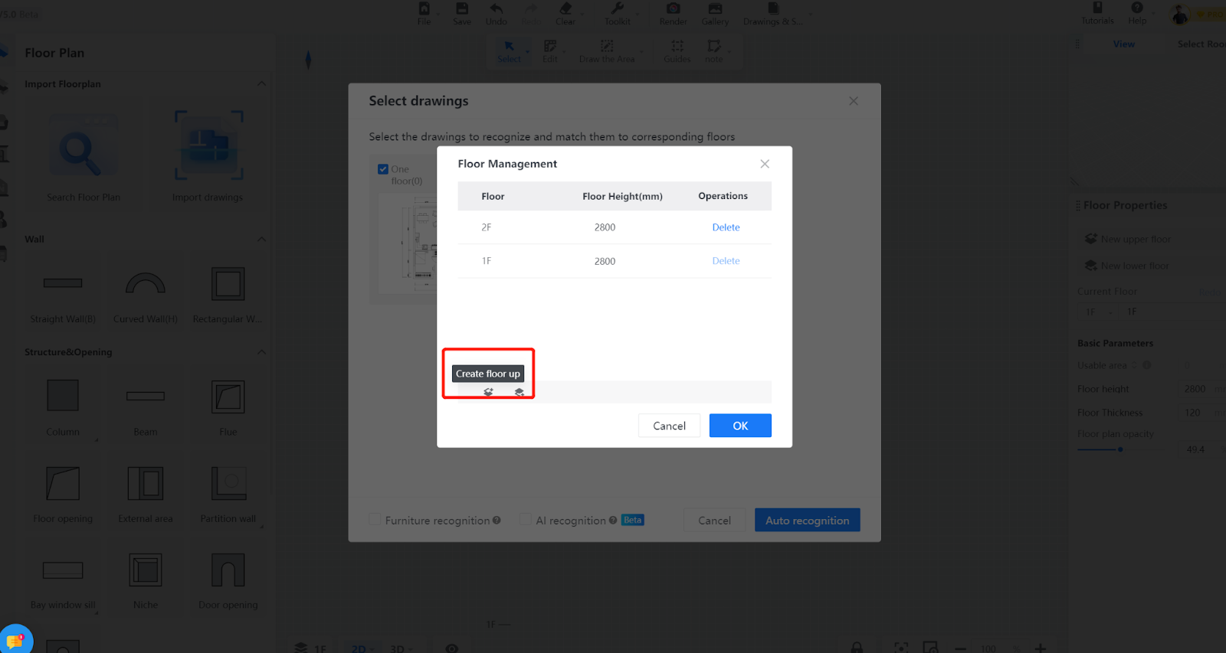Image resolution: width=1226 pixels, height=653 pixels.
Task: Open the 3D view dropdown
Action: (x=401, y=648)
